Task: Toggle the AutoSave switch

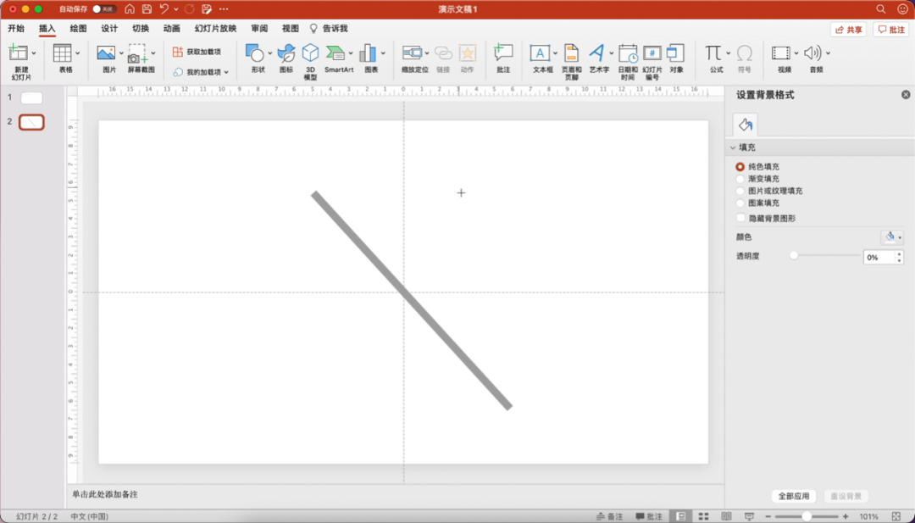Action: pos(104,8)
